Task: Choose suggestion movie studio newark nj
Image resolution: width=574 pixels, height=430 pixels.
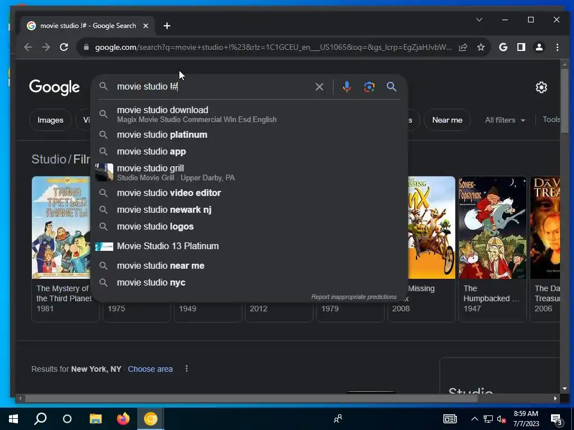Action: (249, 209)
